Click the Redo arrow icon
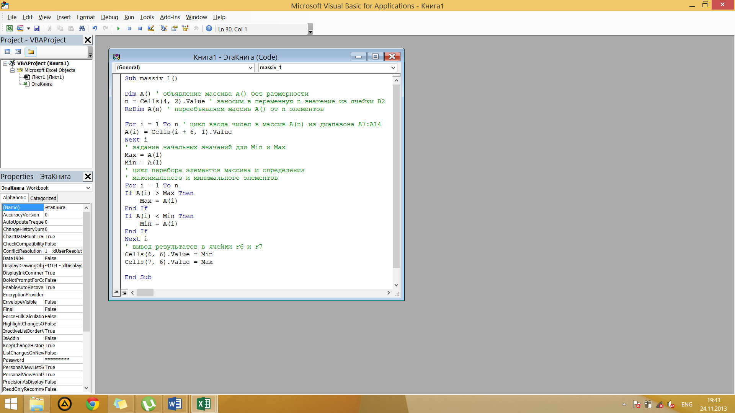735x413 pixels. (105, 28)
